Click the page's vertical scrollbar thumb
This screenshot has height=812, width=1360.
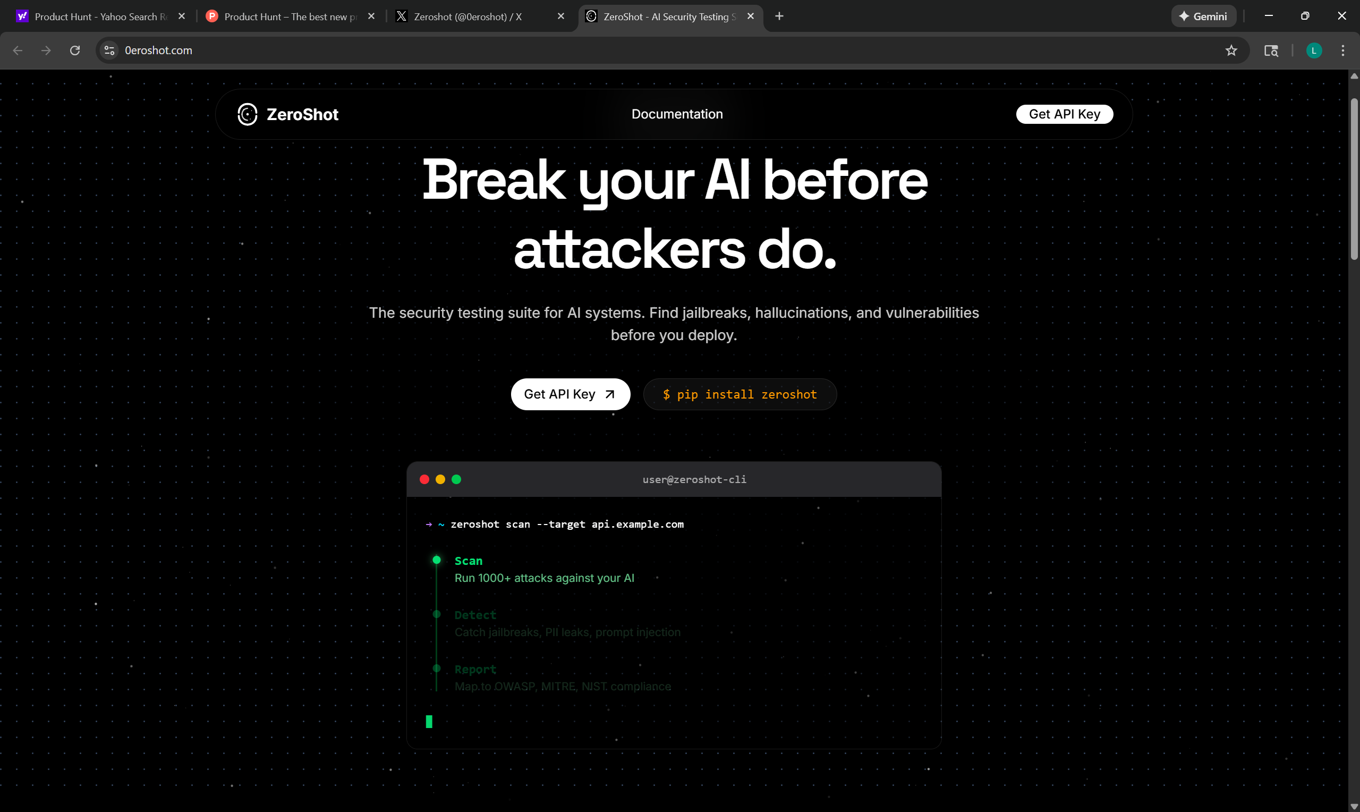(x=1354, y=178)
